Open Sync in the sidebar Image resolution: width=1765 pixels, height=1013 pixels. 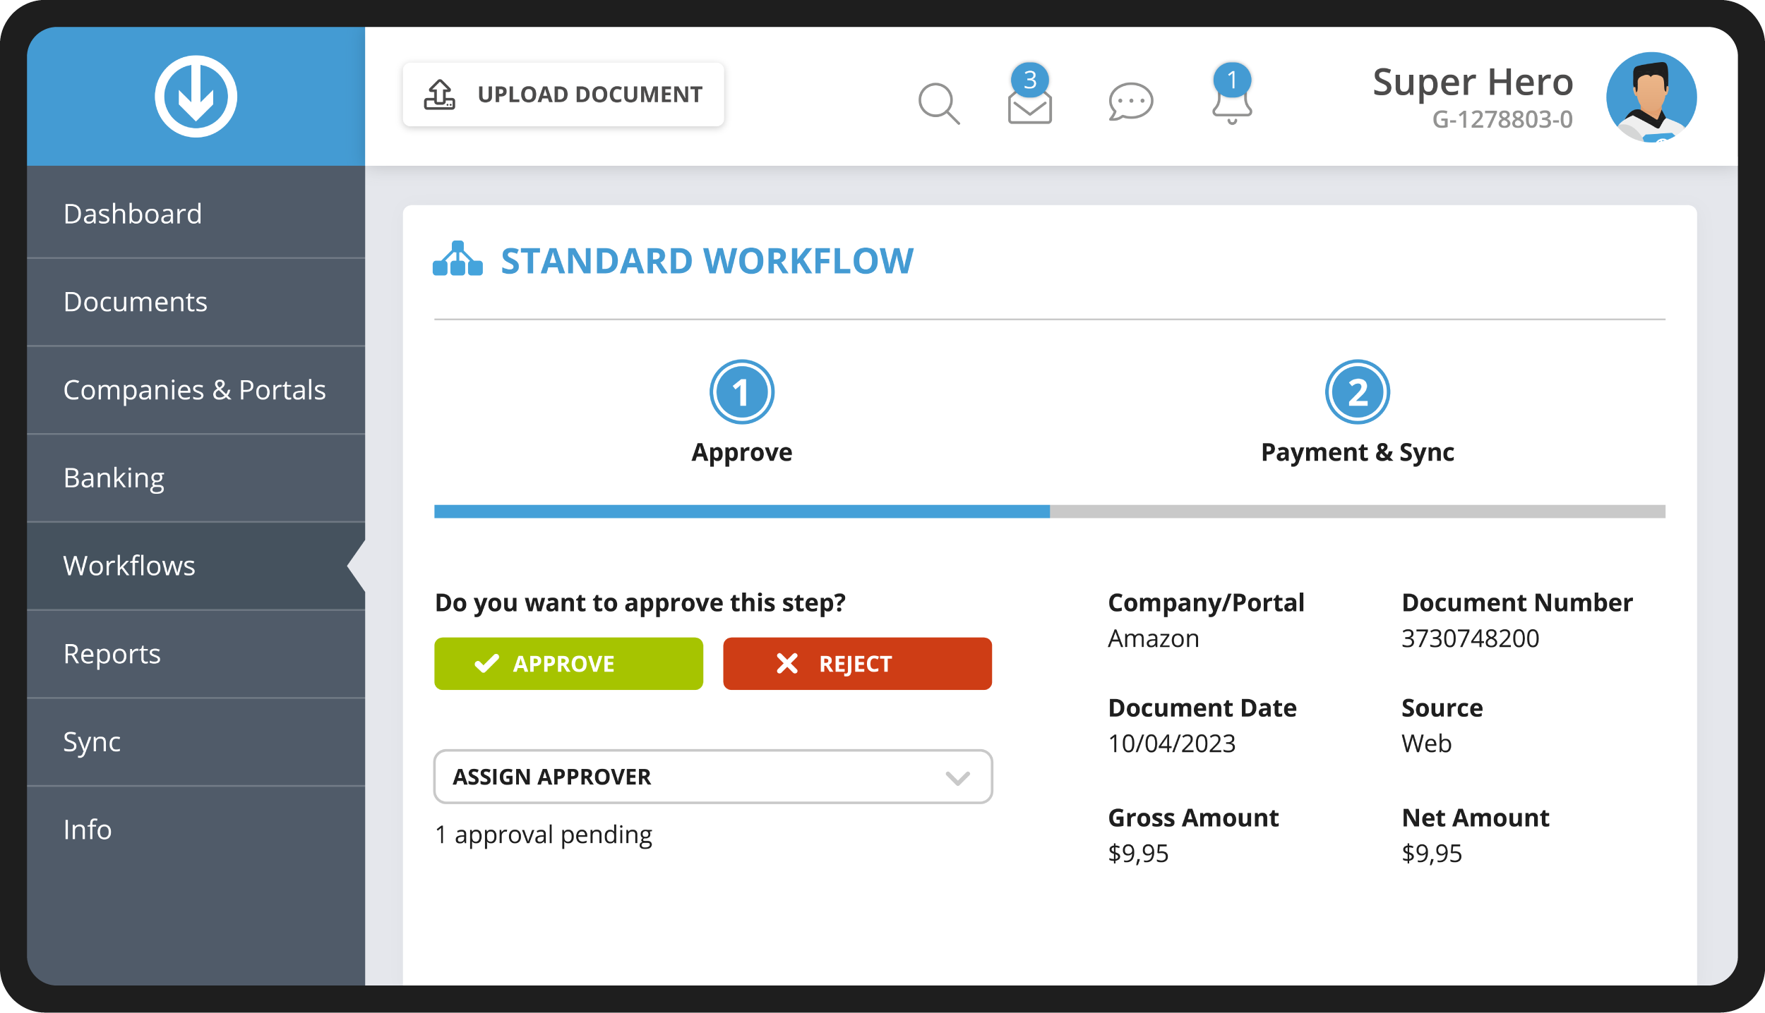coord(196,742)
